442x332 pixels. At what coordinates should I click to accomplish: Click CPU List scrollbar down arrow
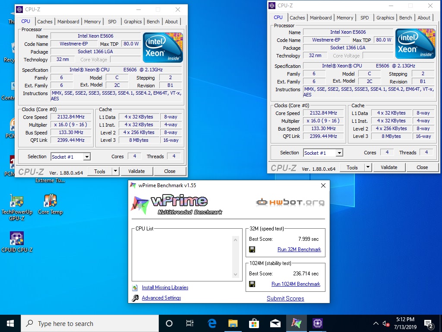coord(235,275)
